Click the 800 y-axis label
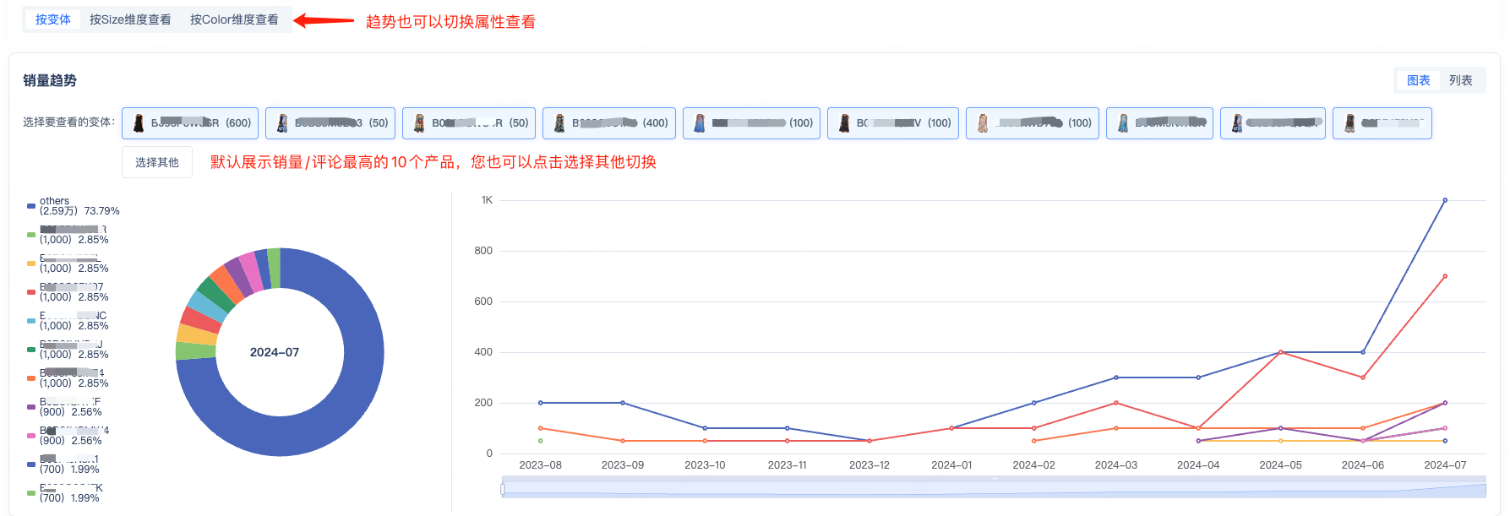Screen dimensions: 1510x516 483,251
